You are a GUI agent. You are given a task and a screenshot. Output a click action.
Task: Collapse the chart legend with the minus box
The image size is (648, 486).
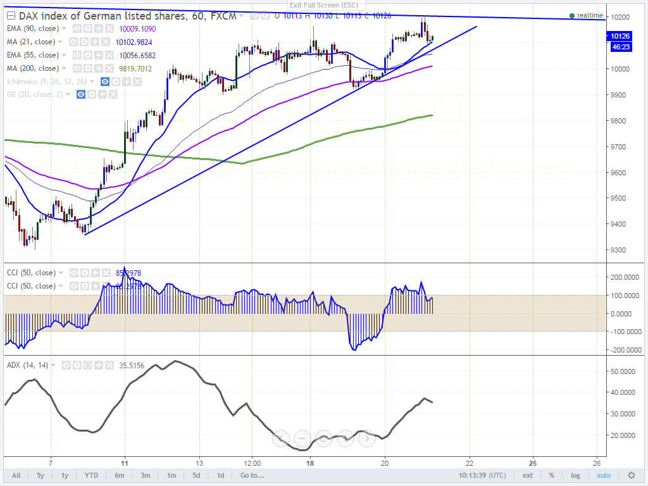[x=11, y=16]
